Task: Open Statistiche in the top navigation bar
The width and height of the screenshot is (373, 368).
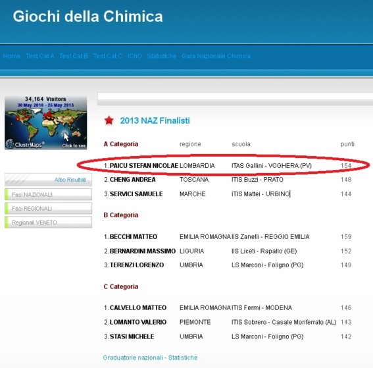Action: click(x=162, y=56)
